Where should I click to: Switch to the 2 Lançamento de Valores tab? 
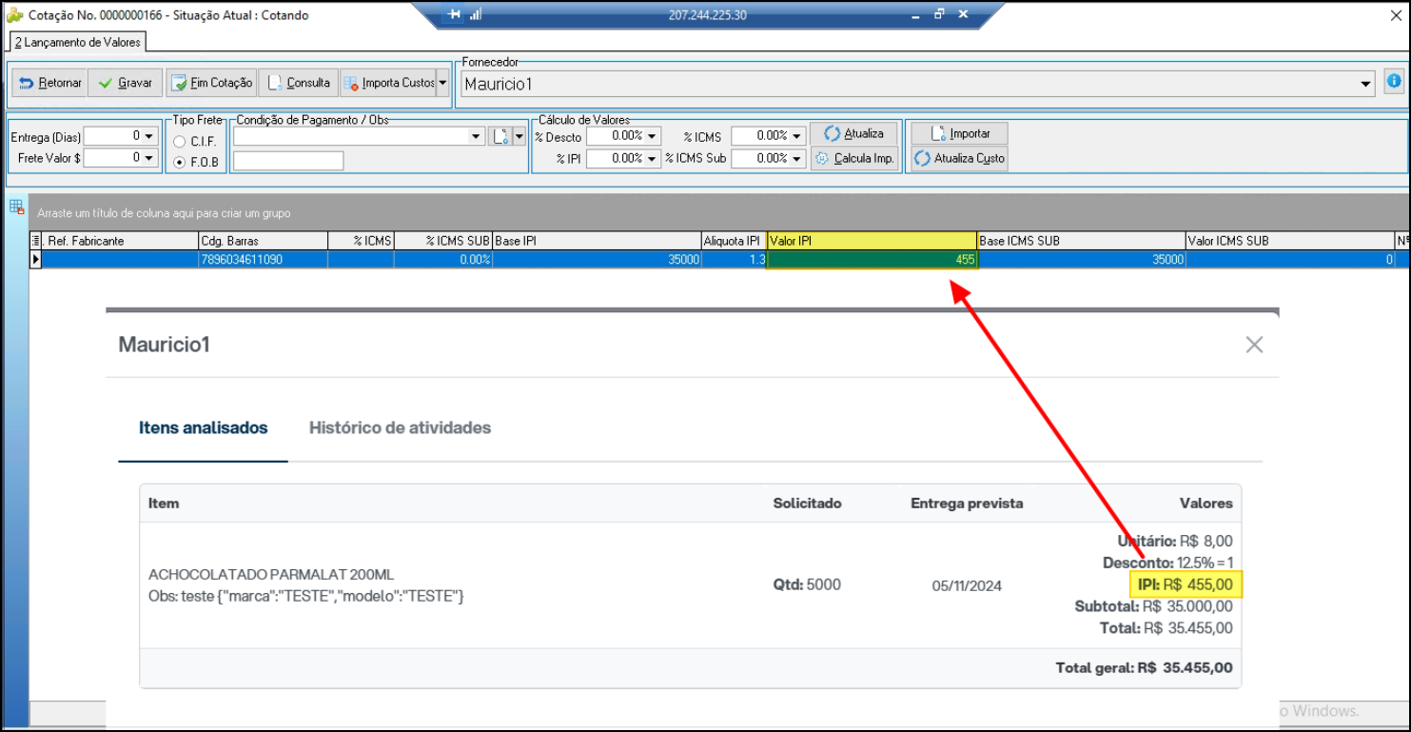(77, 42)
